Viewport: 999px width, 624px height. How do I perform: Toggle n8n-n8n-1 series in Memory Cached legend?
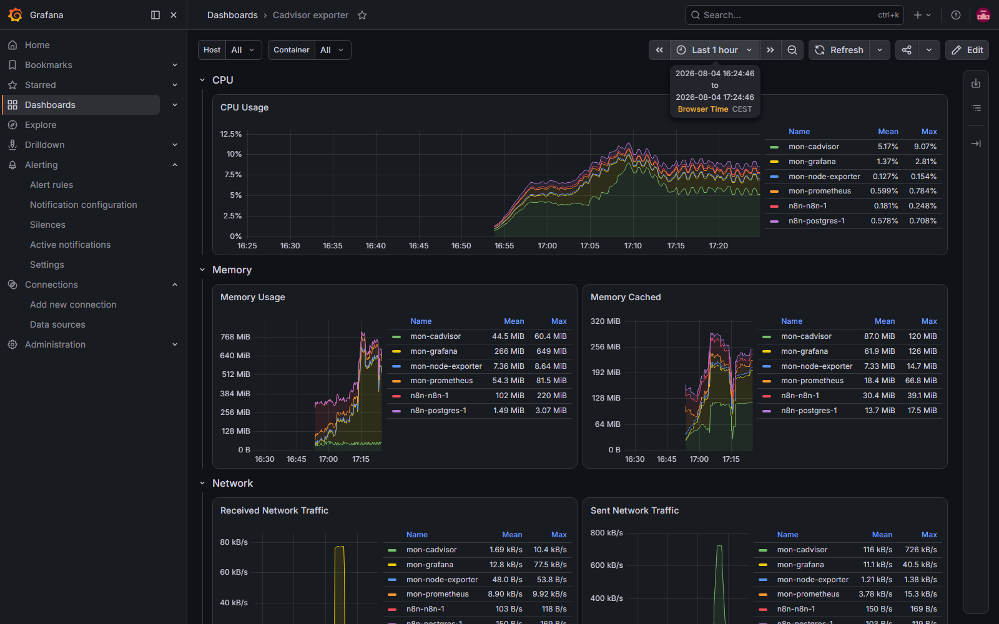pyautogui.click(x=800, y=396)
